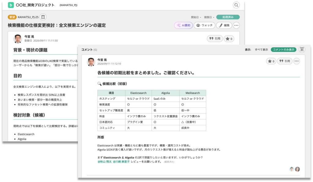This screenshot has width=313, height=182.
Task: Click the 背景・現状の課題 heading
Action: tap(30, 50)
